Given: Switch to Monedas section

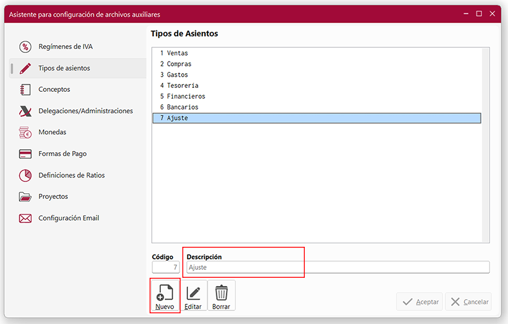Looking at the screenshot, I should [78, 132].
